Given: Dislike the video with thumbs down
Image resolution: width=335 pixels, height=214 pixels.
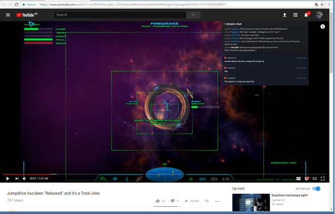Looking at the screenshot, I should (173, 201).
